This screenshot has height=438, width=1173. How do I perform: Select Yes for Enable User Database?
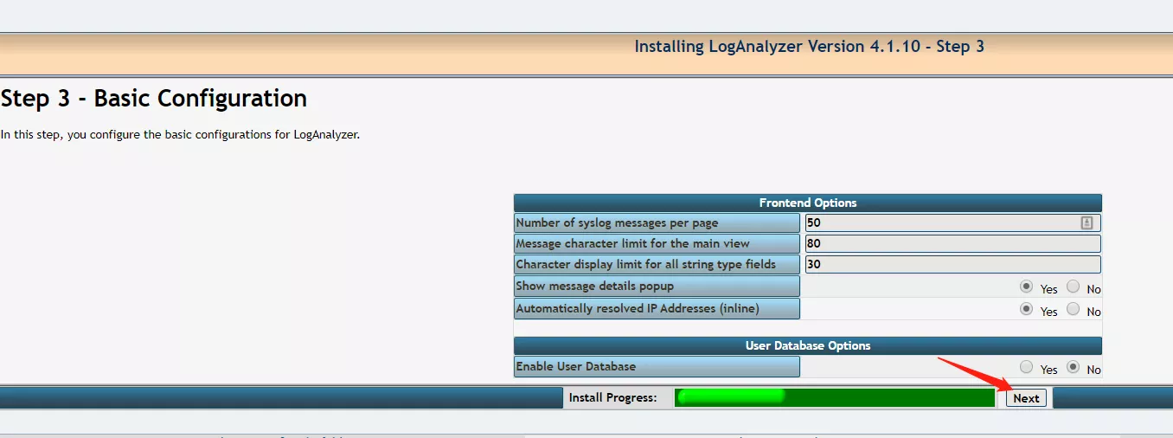pos(1026,367)
